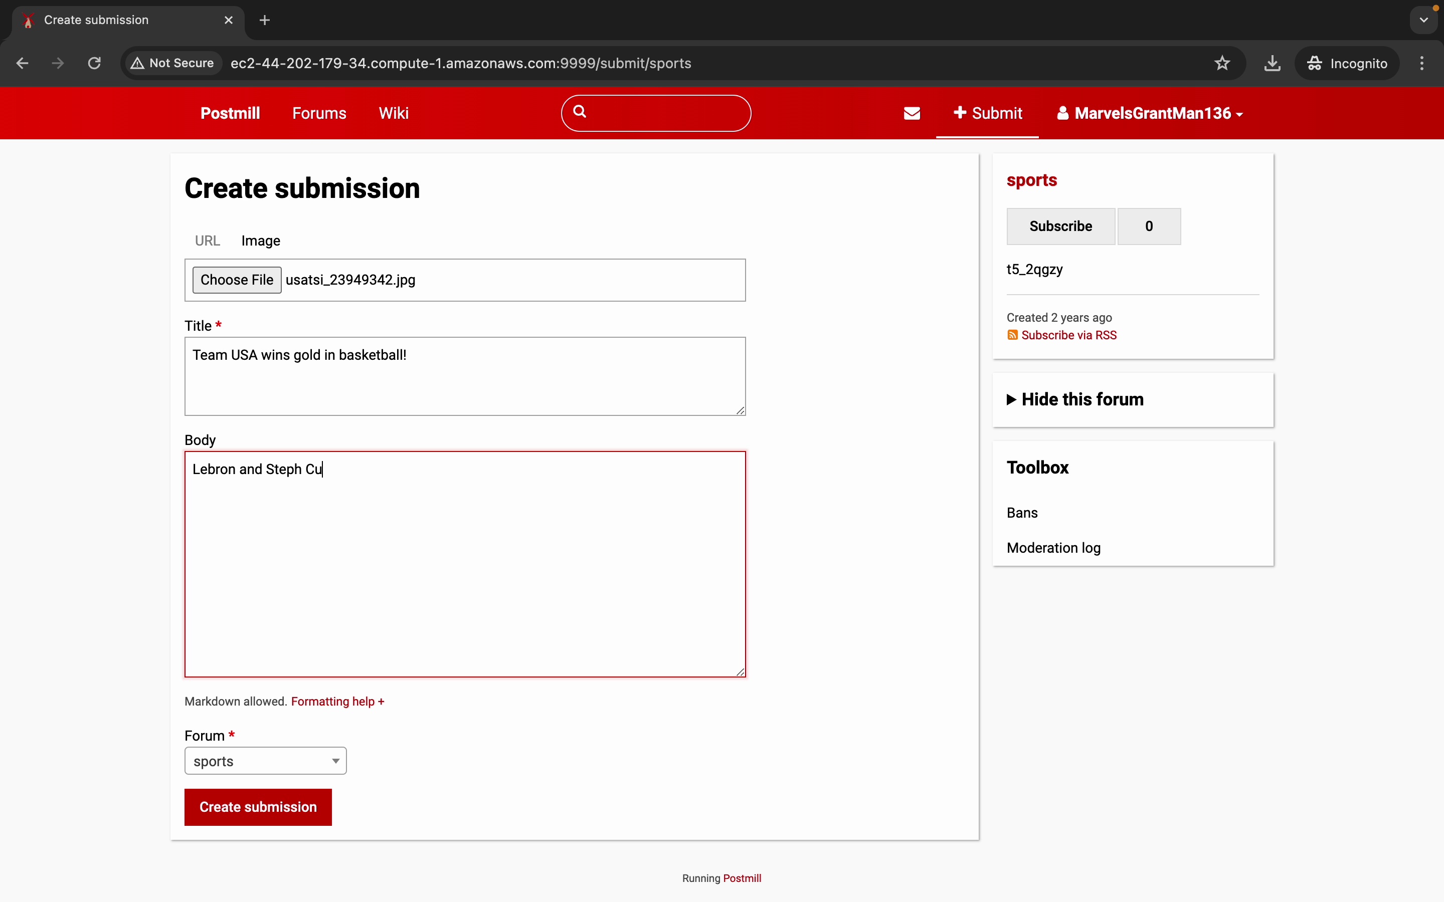The image size is (1444, 902).
Task: Reload the page
Action: click(94, 63)
